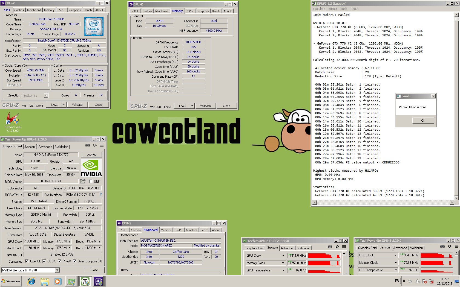This screenshot has width=460, height=287.
Task: Open hamburger menu in GPU-Z sensors window showing 62.0 °C
Action: [x=344, y=247]
